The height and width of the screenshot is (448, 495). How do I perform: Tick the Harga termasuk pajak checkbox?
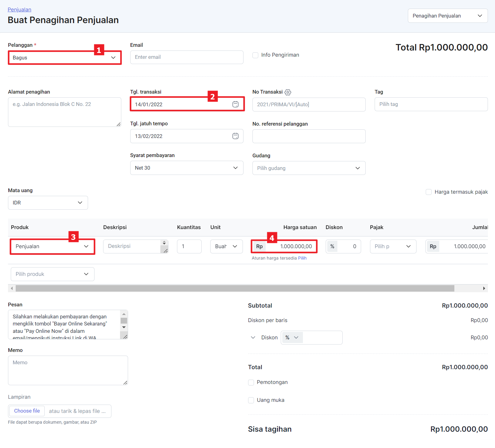tap(429, 192)
